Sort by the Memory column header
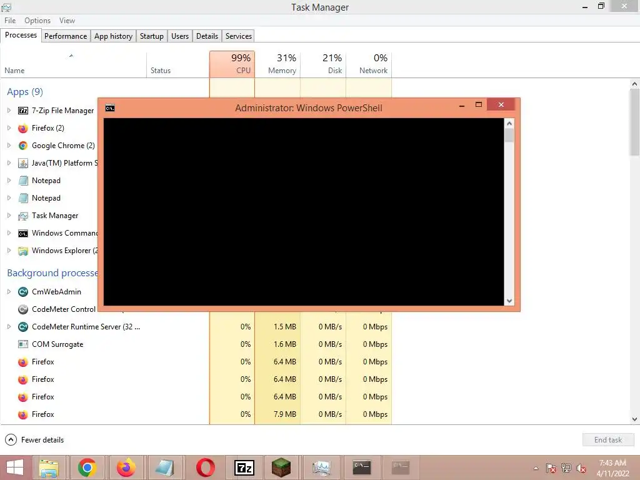The height and width of the screenshot is (480, 640). pyautogui.click(x=277, y=64)
